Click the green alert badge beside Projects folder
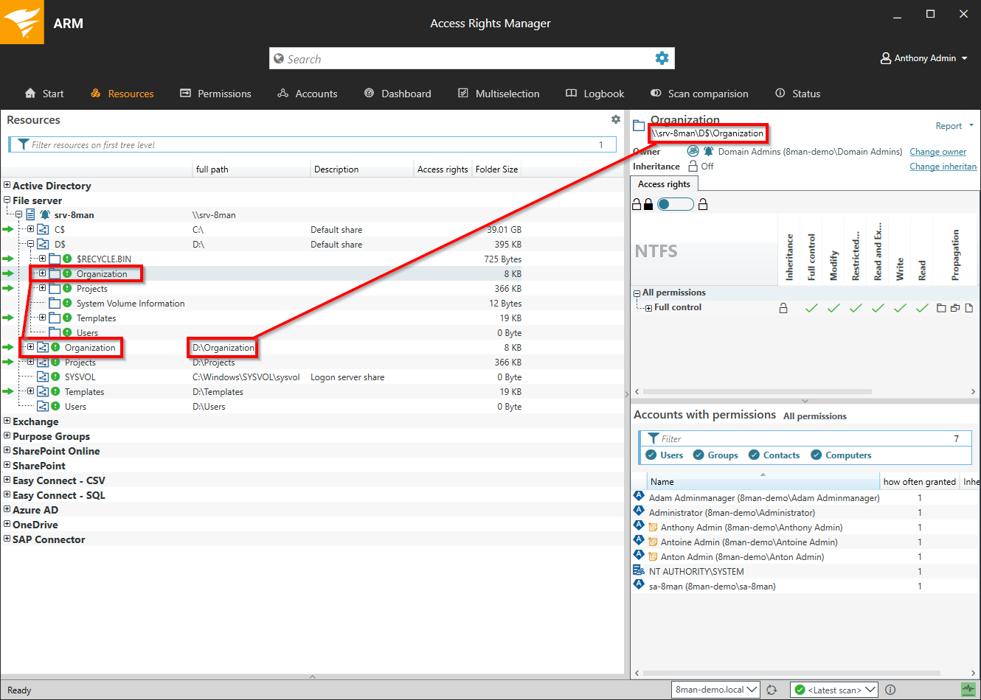 pyautogui.click(x=67, y=288)
